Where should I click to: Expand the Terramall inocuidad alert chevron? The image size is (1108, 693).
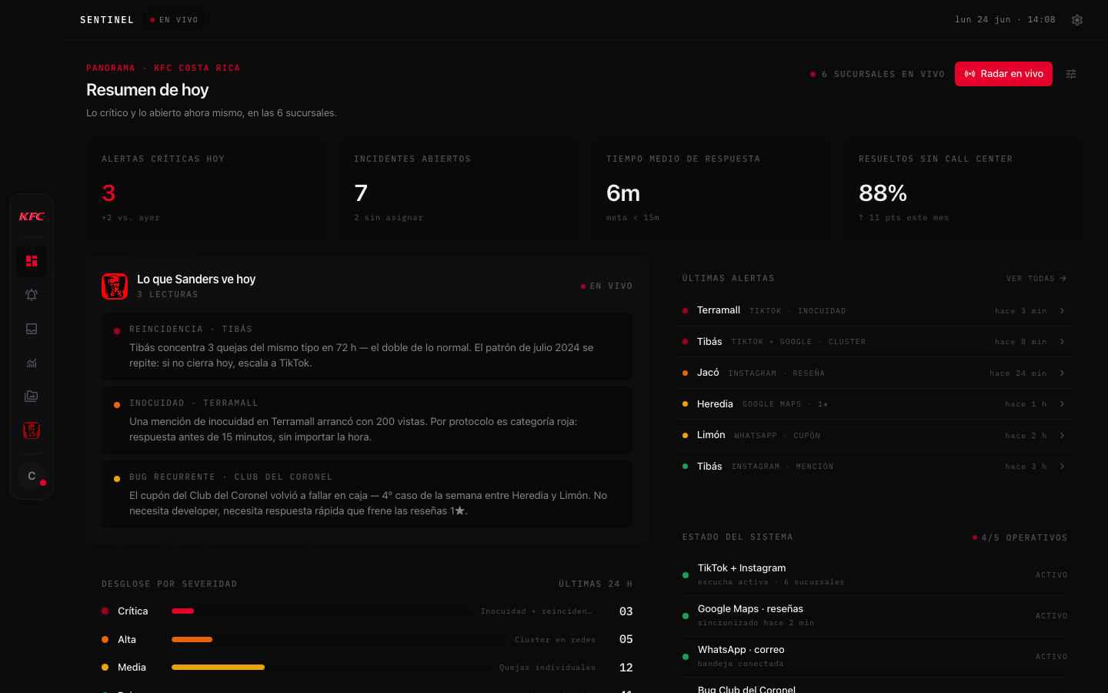click(1062, 311)
